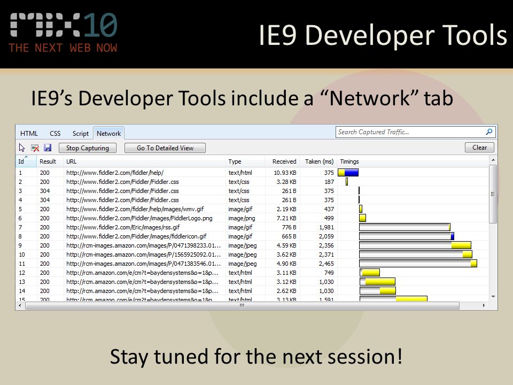
Task: Select the FiddlerLogo.png URL row
Action: (x=139, y=218)
